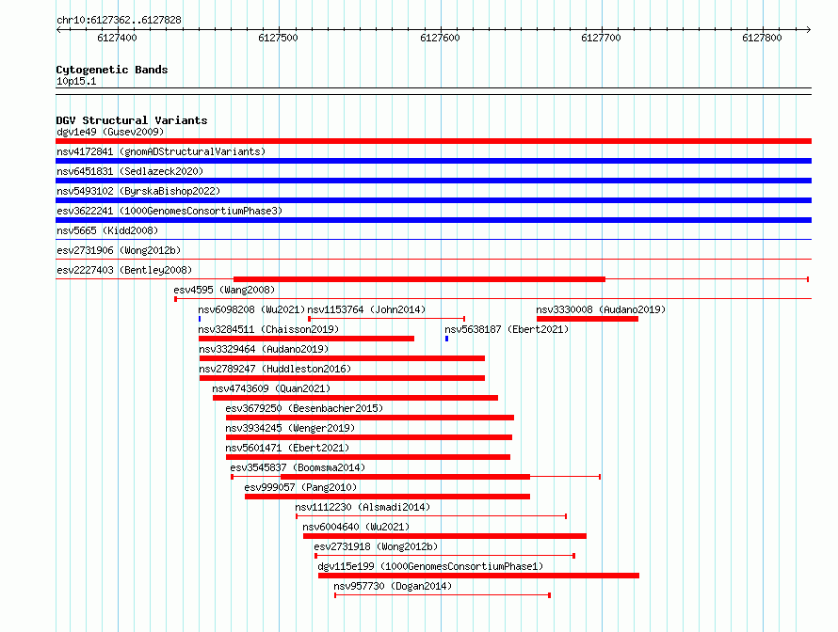Screen dimensions: 838x632
Task: Click the red bar under esv999057 (Pang2010)
Action: pos(388,497)
